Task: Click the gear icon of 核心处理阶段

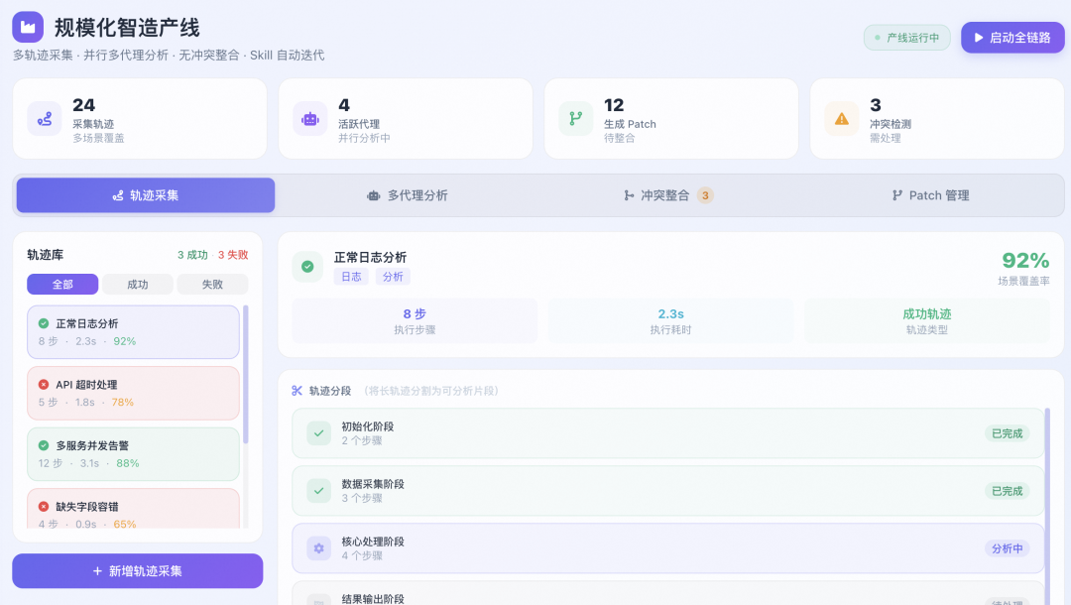Action: 319,547
